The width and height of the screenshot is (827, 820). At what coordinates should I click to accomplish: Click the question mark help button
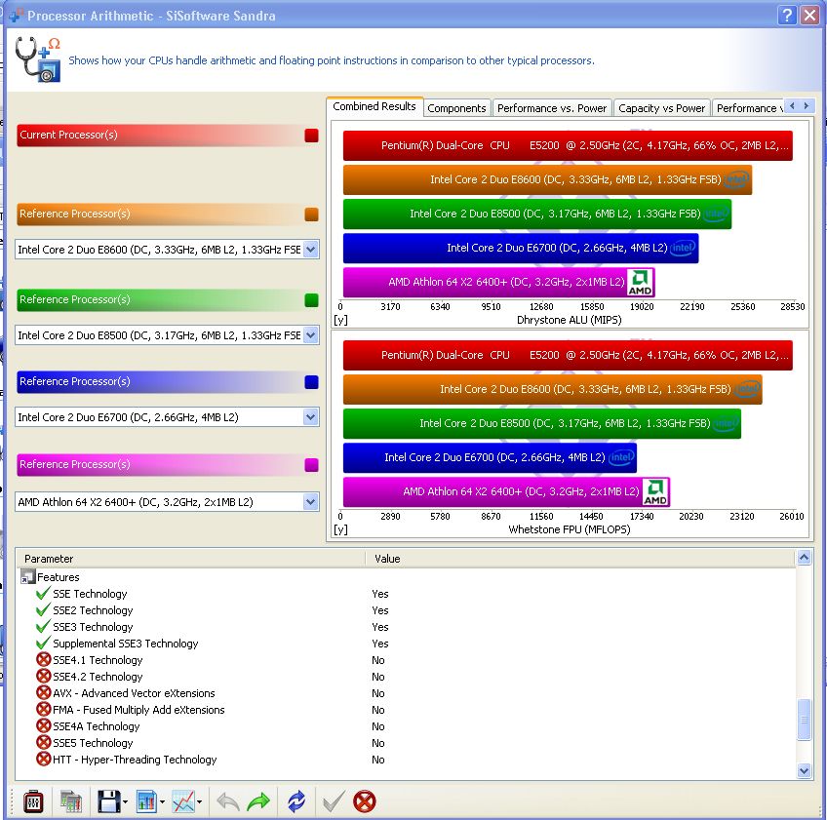(786, 15)
